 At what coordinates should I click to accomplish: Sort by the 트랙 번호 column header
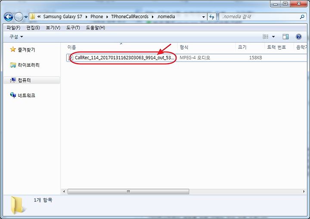pos(276,47)
